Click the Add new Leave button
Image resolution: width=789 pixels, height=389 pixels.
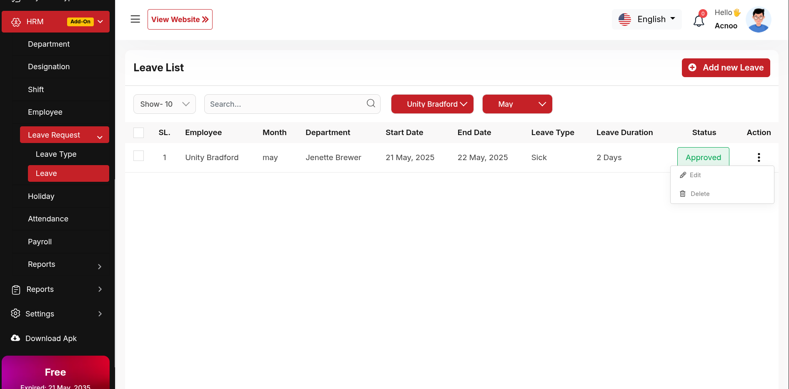(725, 68)
